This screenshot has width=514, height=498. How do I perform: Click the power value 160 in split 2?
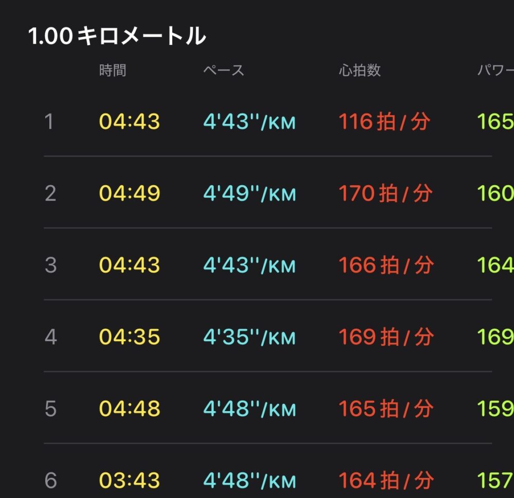tap(495, 193)
